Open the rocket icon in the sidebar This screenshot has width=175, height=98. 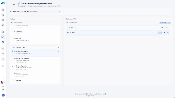[x=3, y=54]
